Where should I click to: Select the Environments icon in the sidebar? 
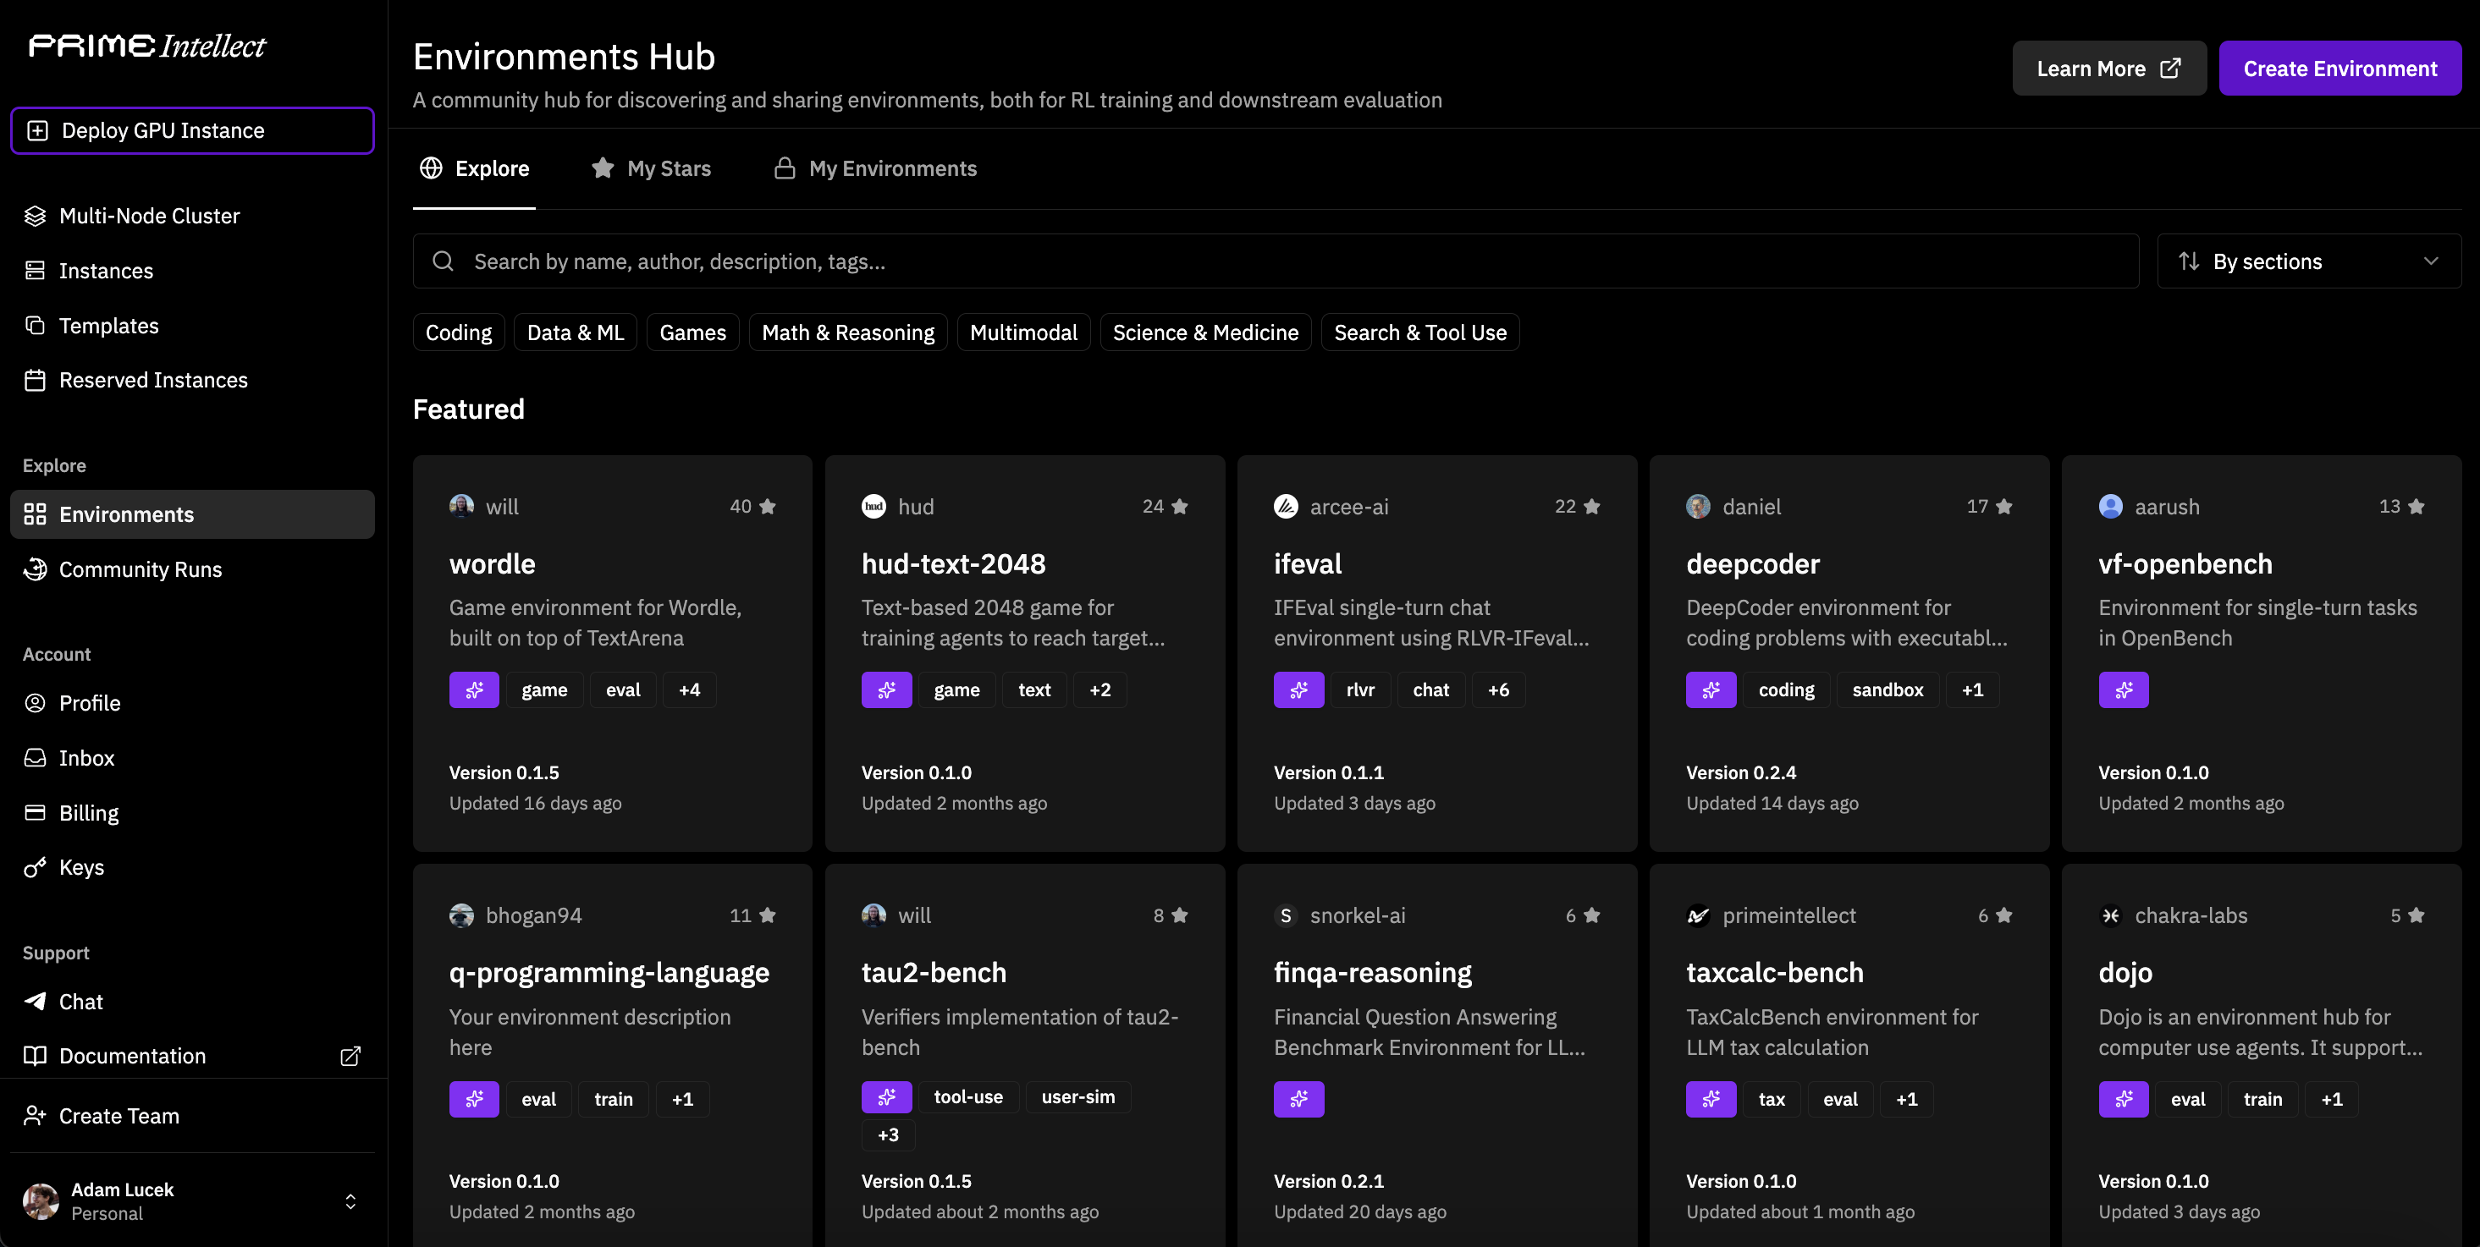[36, 514]
